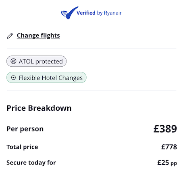Click the Verified by Ryanair text
This screenshot has height=171, width=183.
pyautogui.click(x=99, y=13)
